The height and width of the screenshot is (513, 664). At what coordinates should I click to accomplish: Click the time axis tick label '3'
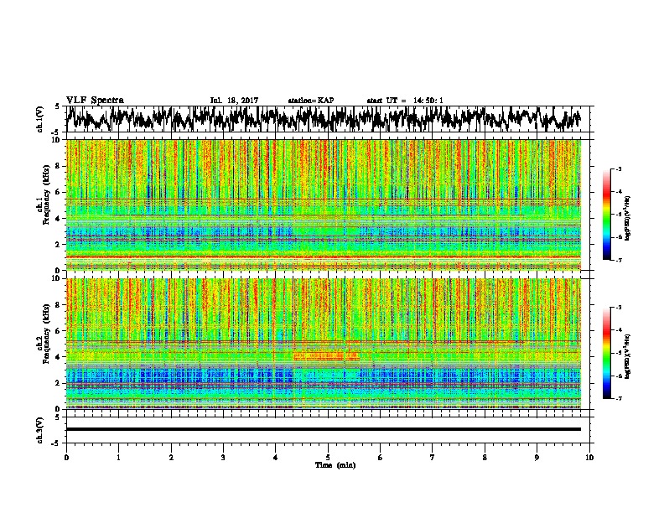pyautogui.click(x=223, y=458)
